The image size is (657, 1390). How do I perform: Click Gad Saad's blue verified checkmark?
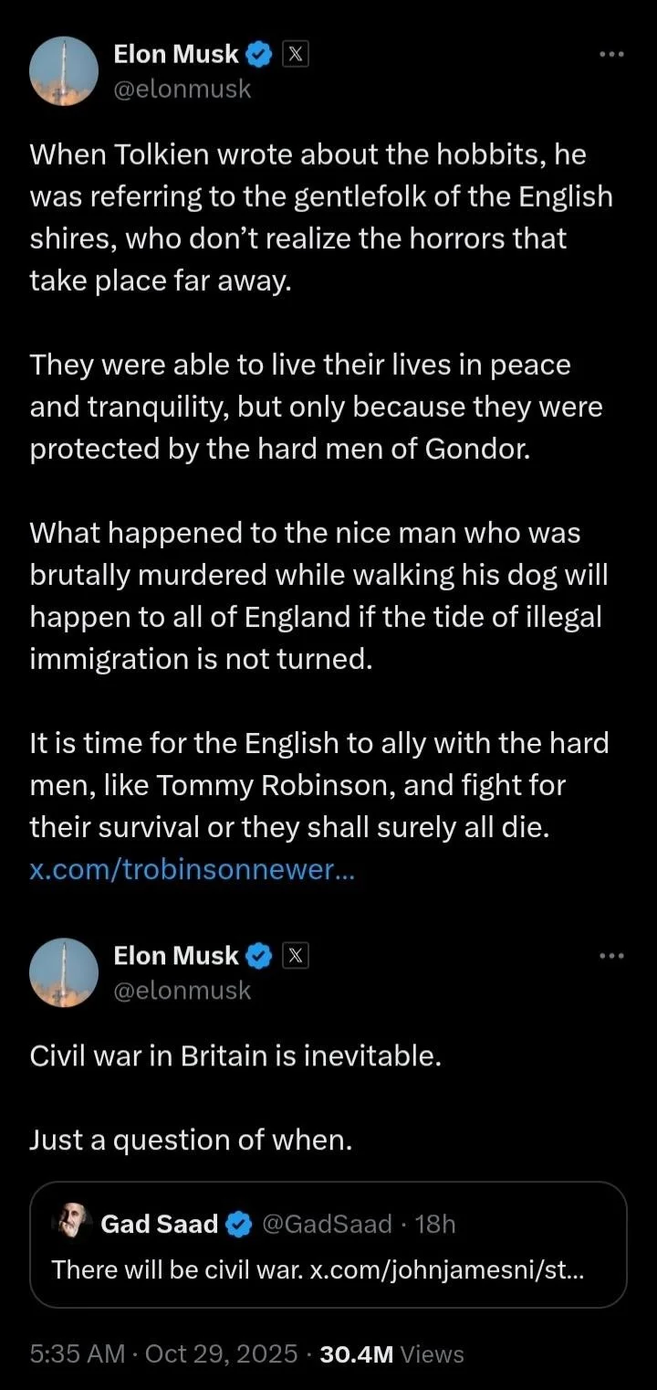point(239,1224)
